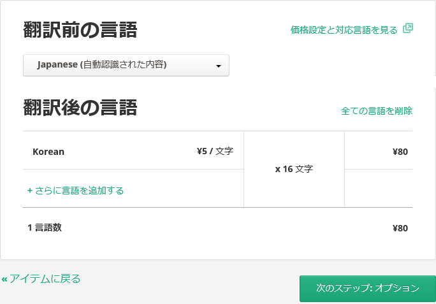Go back via the アイテムに戻る link
The width and height of the screenshot is (436, 304).
[45, 279]
